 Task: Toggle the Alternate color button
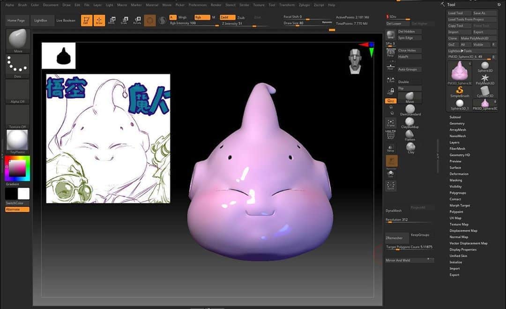pos(17,209)
